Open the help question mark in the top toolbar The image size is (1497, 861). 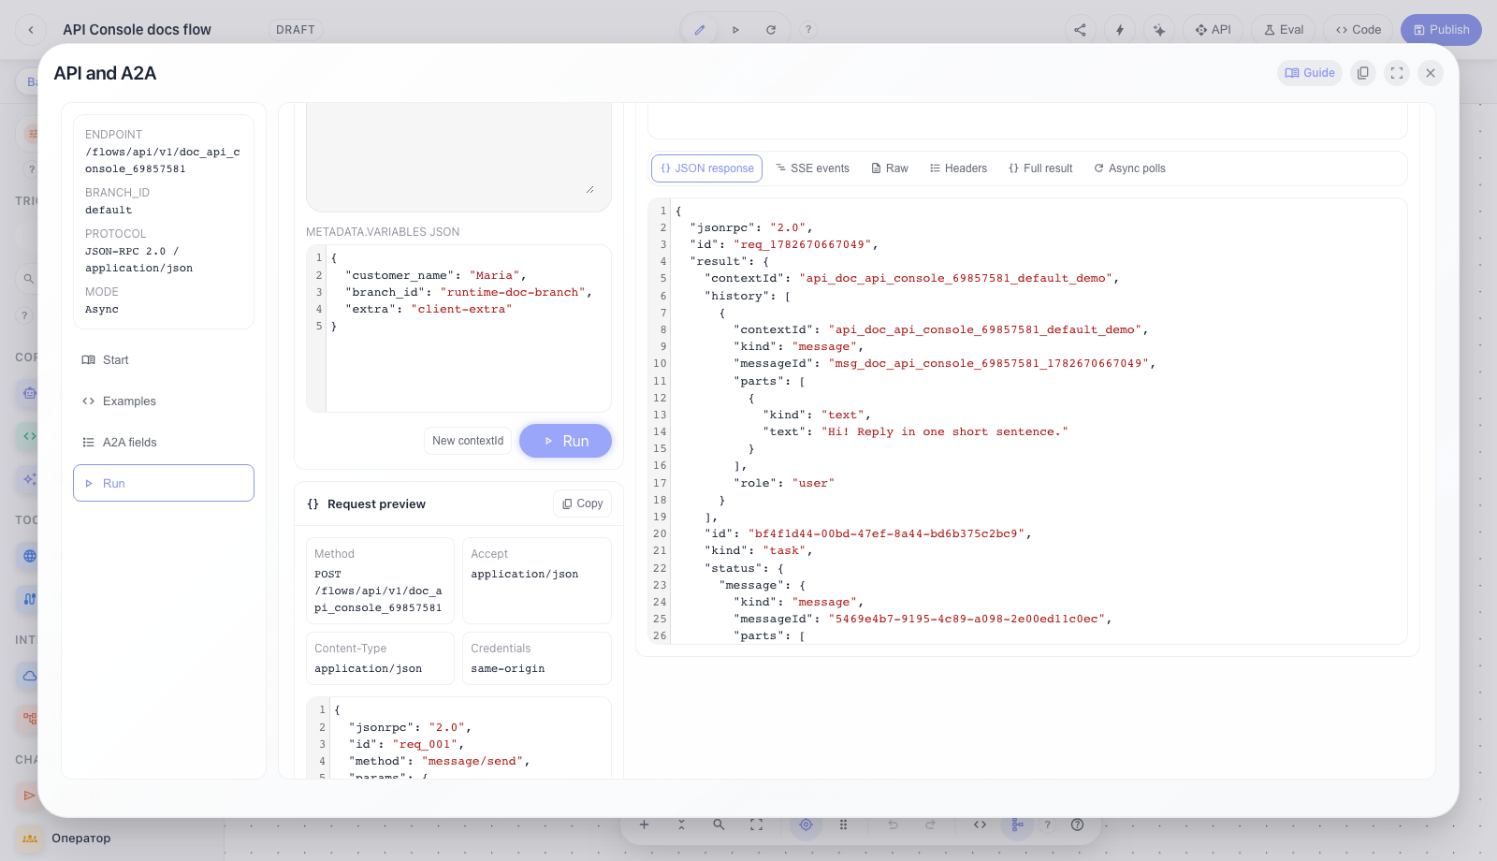point(808,30)
